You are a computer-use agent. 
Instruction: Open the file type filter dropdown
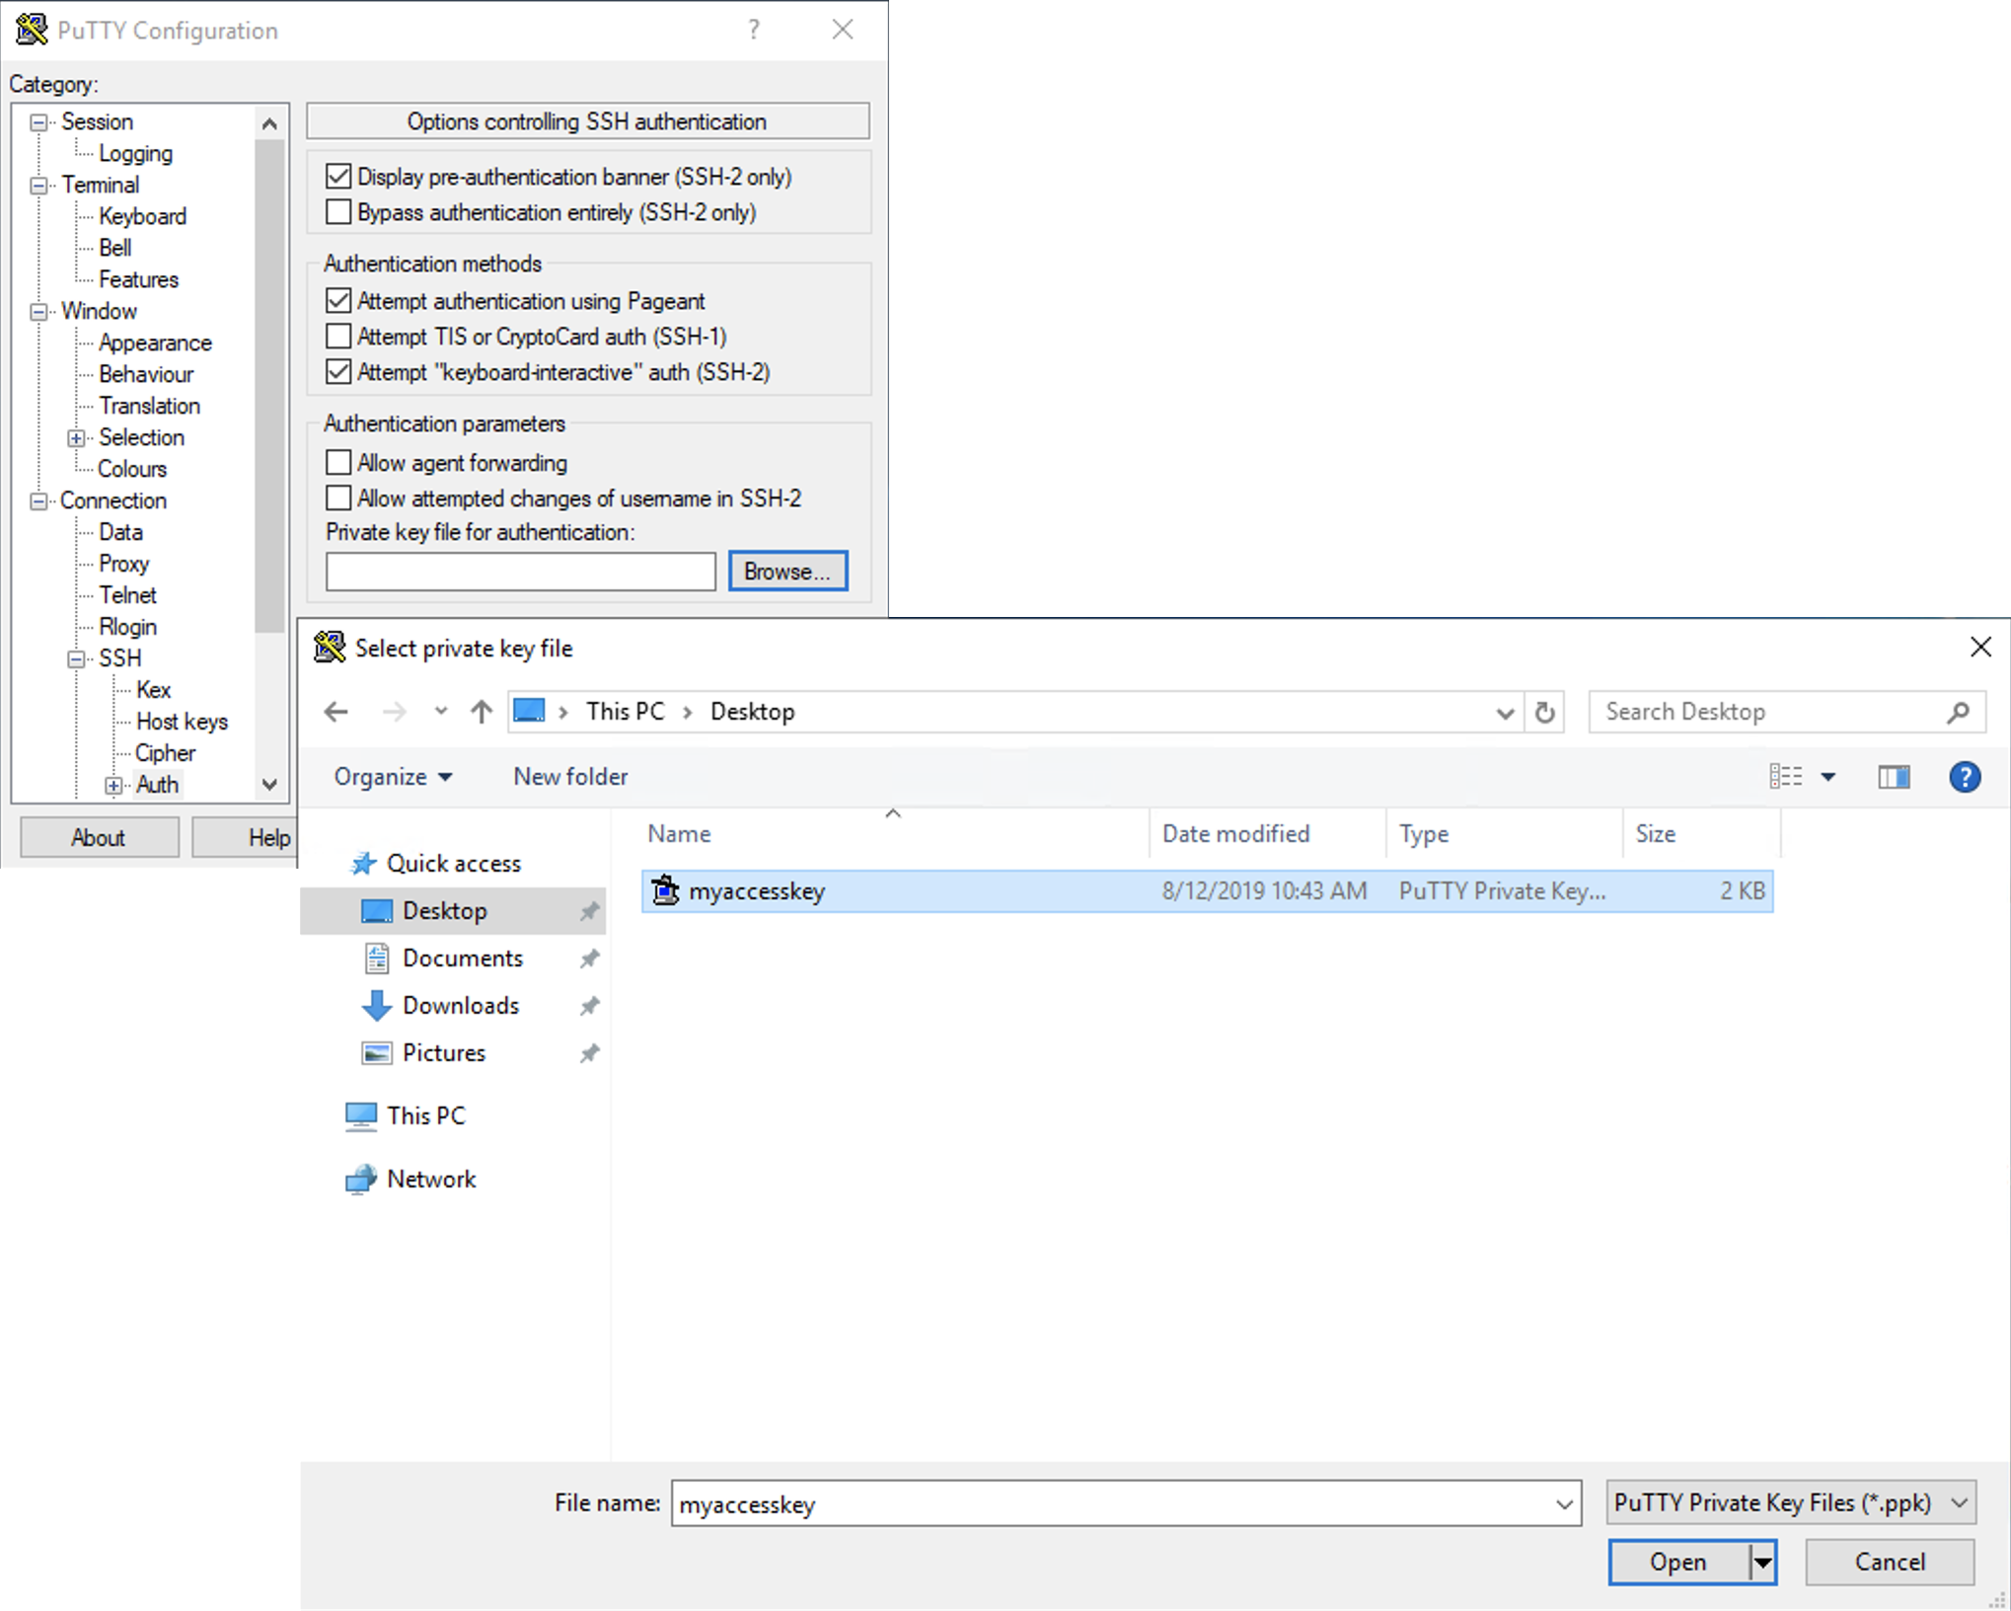point(1790,1502)
